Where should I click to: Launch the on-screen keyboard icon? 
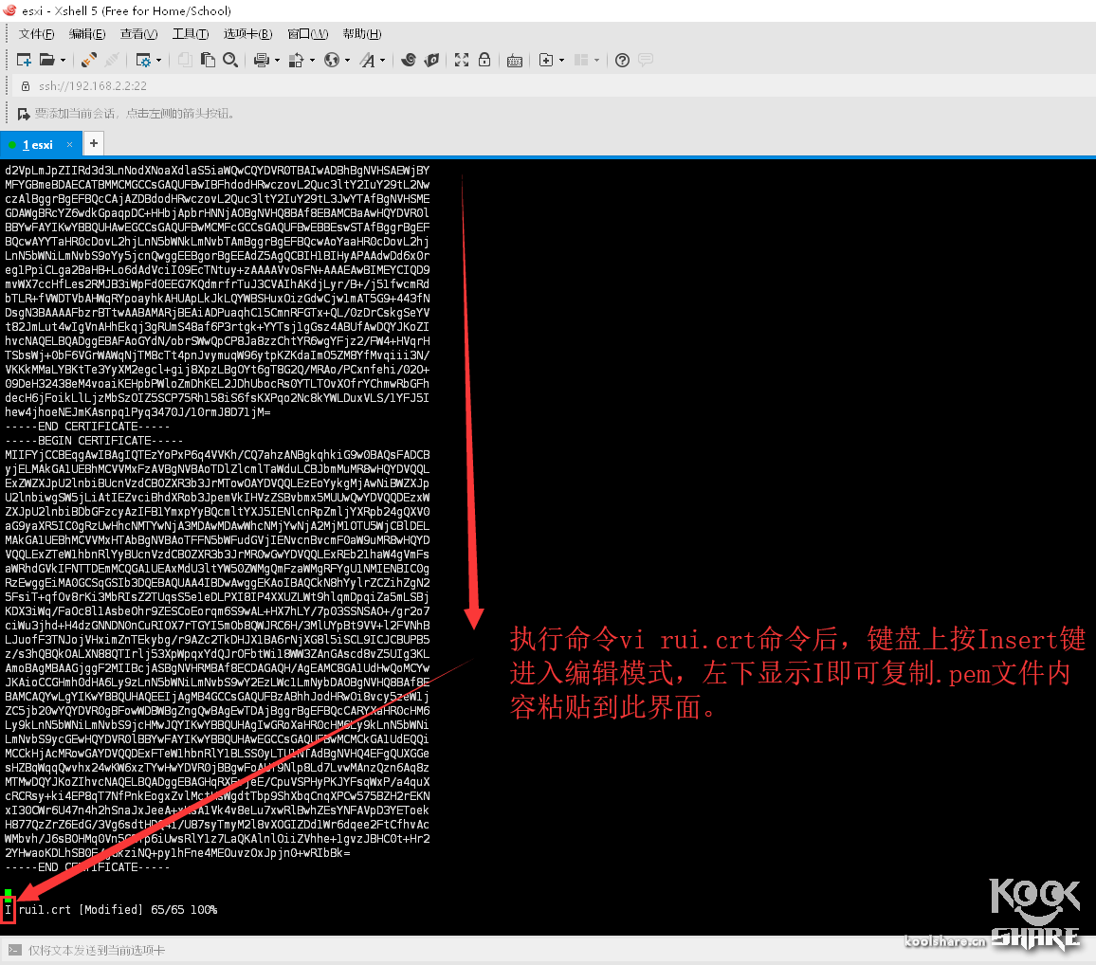(x=514, y=59)
